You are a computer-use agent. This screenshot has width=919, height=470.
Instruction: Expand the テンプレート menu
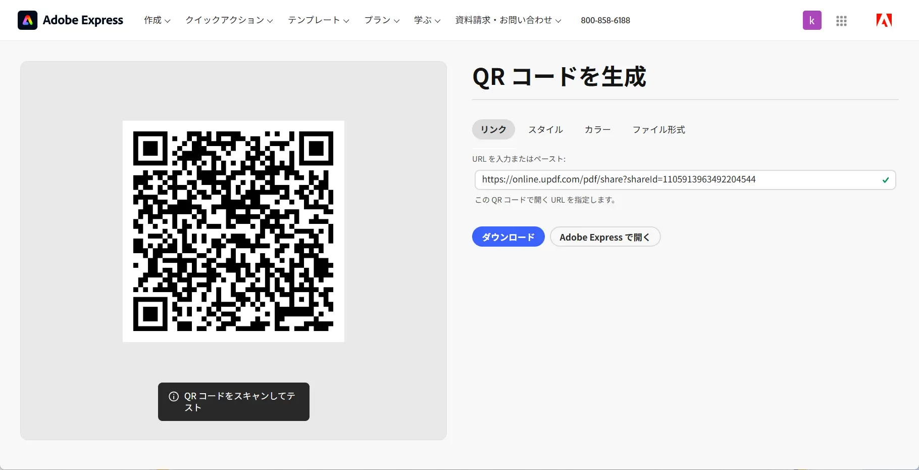coord(319,20)
